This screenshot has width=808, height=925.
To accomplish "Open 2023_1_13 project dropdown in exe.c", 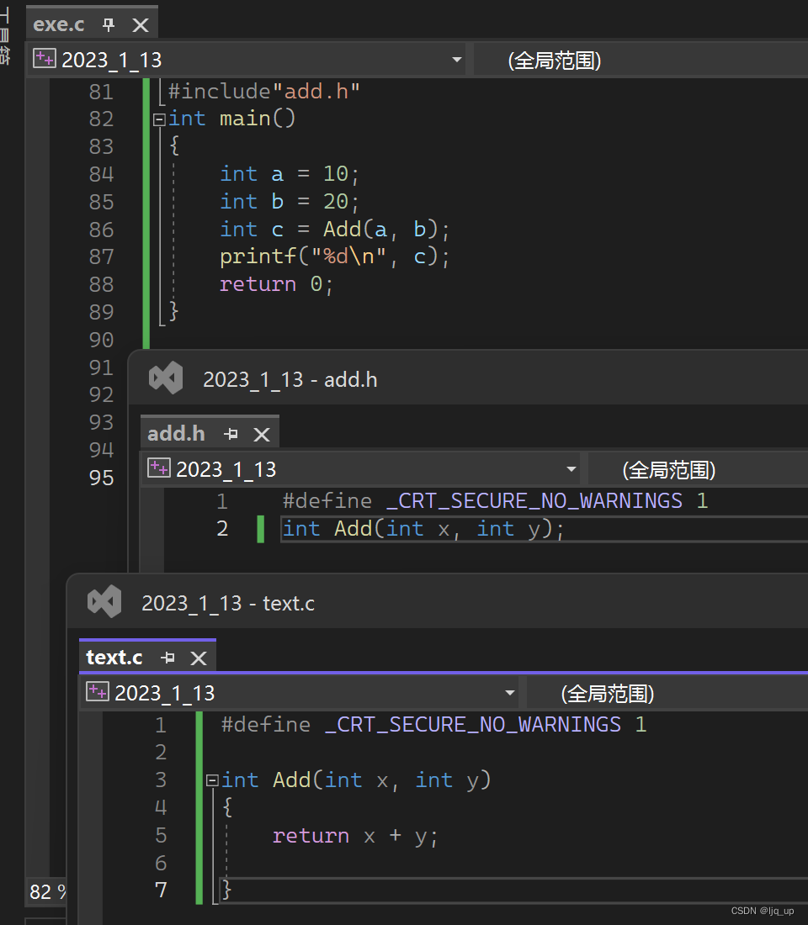I will pos(456,60).
